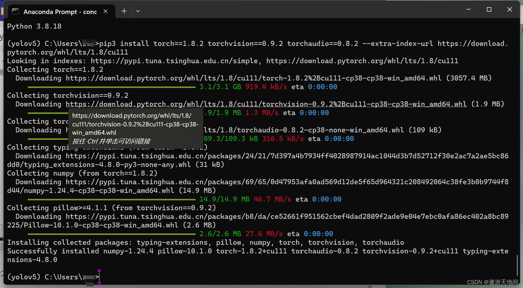Click the typing_extensions-4.8.0 wheel filename
The image size is (523, 288).
(107, 165)
